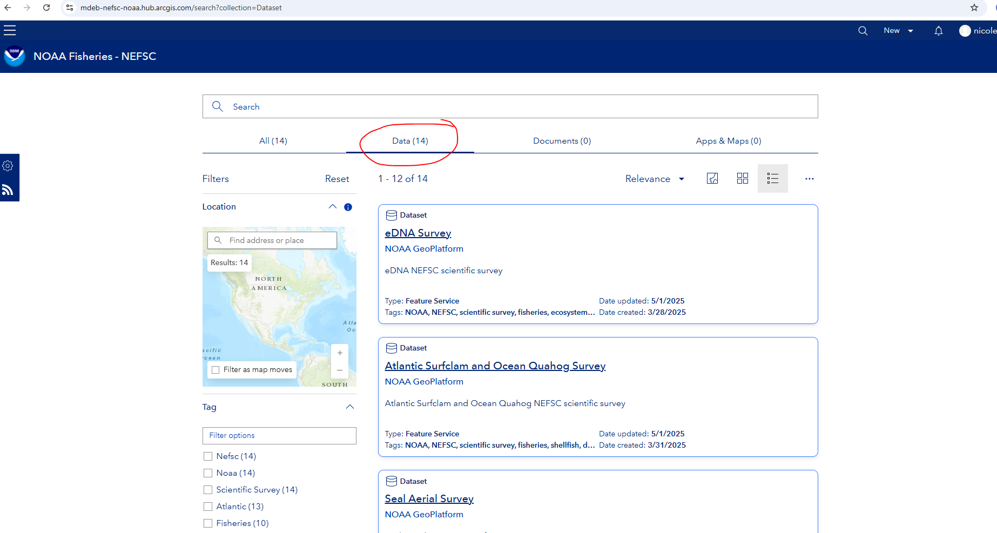Viewport: 997px width, 533px height.
Task: Select the Documents (0) tab
Action: pos(562,141)
